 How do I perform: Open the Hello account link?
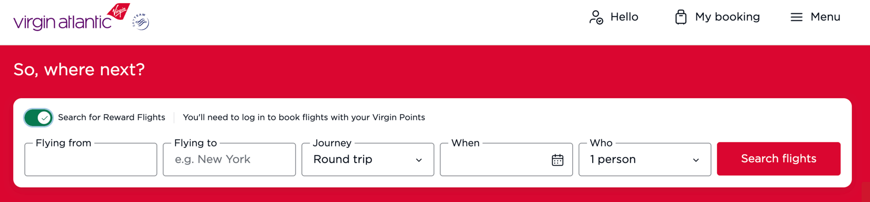click(x=624, y=17)
